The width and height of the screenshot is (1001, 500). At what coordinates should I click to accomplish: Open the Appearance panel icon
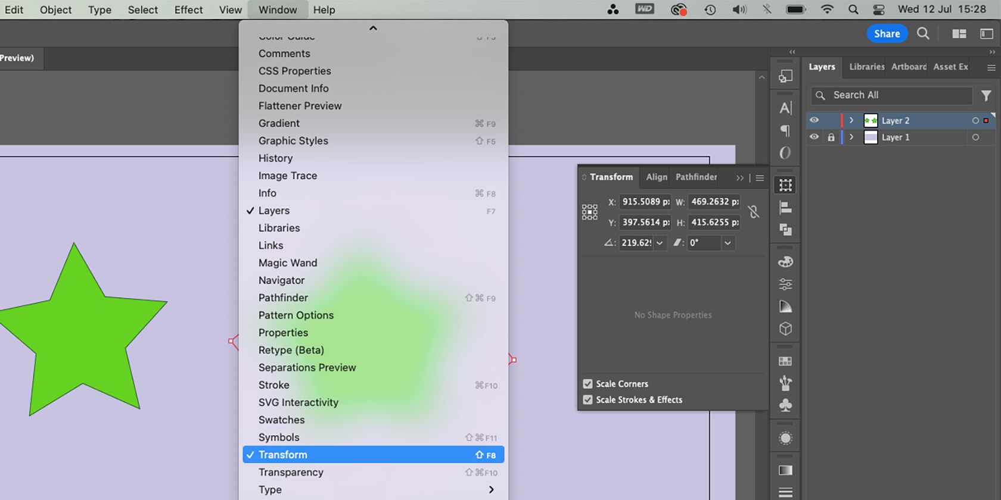pyautogui.click(x=785, y=438)
